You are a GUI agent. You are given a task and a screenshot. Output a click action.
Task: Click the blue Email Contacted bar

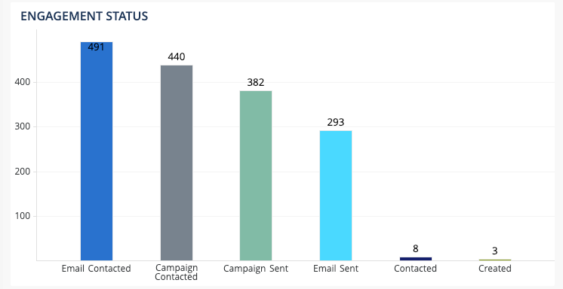tap(97, 151)
